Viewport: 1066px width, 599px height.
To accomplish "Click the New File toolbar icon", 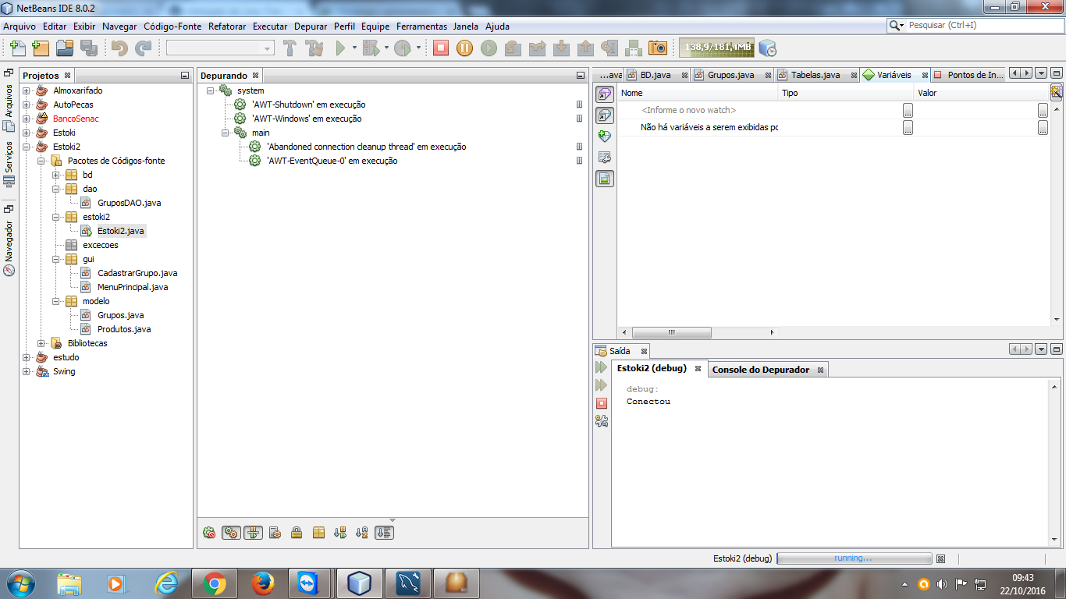I will click(18, 48).
